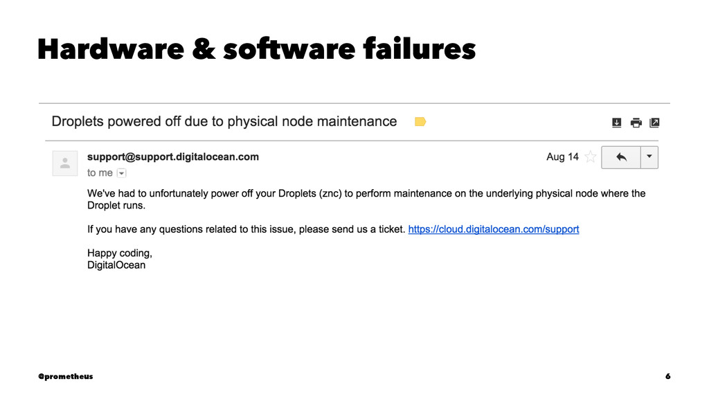Expand recipient details arrow next to 'to me'
The width and height of the screenshot is (709, 399).
121,173
